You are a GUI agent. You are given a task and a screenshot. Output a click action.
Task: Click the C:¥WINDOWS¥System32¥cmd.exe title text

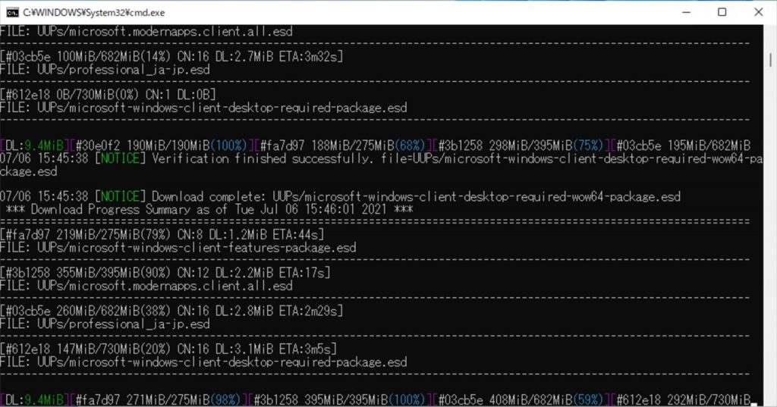click(93, 13)
